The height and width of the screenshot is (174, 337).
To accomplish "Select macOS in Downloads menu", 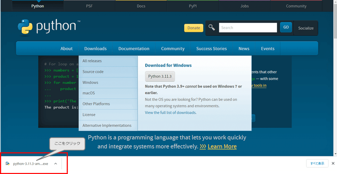I will (x=108, y=93).
